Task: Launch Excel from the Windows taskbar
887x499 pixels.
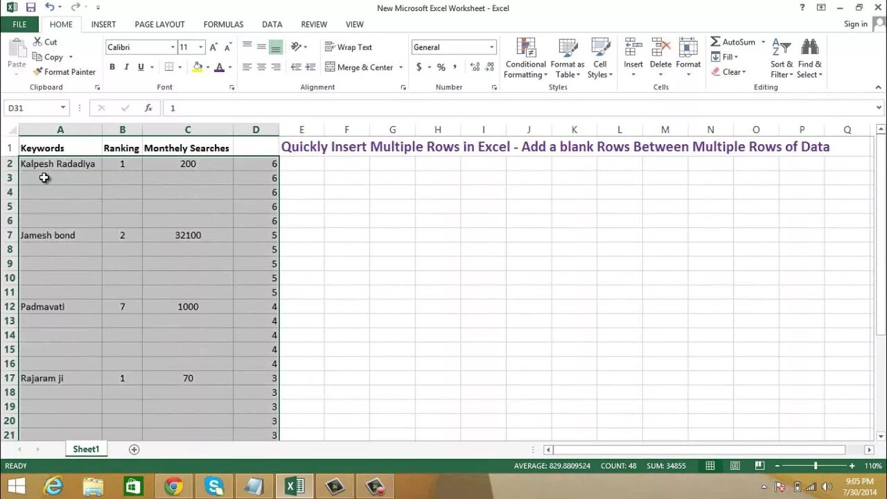Action: (295, 486)
